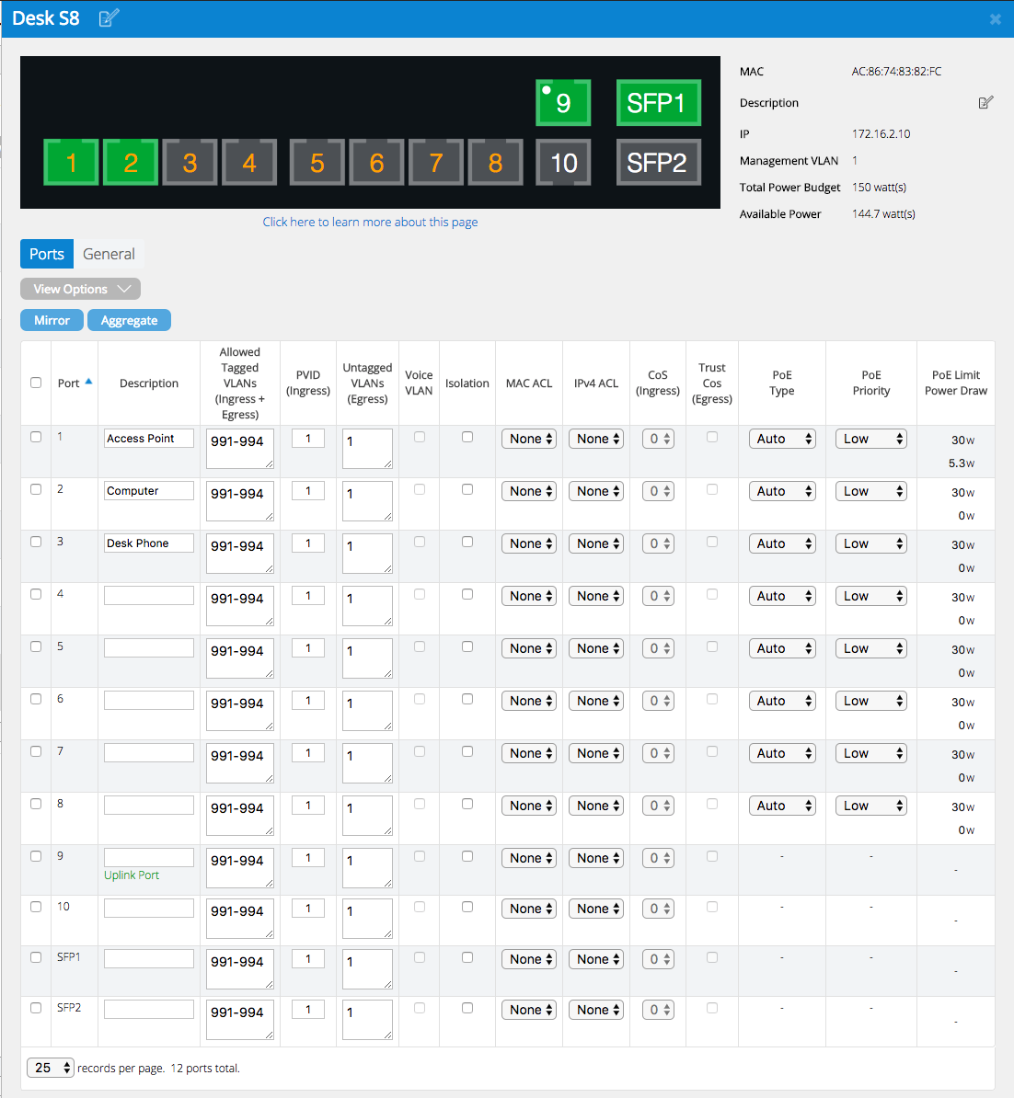
Task: Click the Aggregate button
Action: 129,320
